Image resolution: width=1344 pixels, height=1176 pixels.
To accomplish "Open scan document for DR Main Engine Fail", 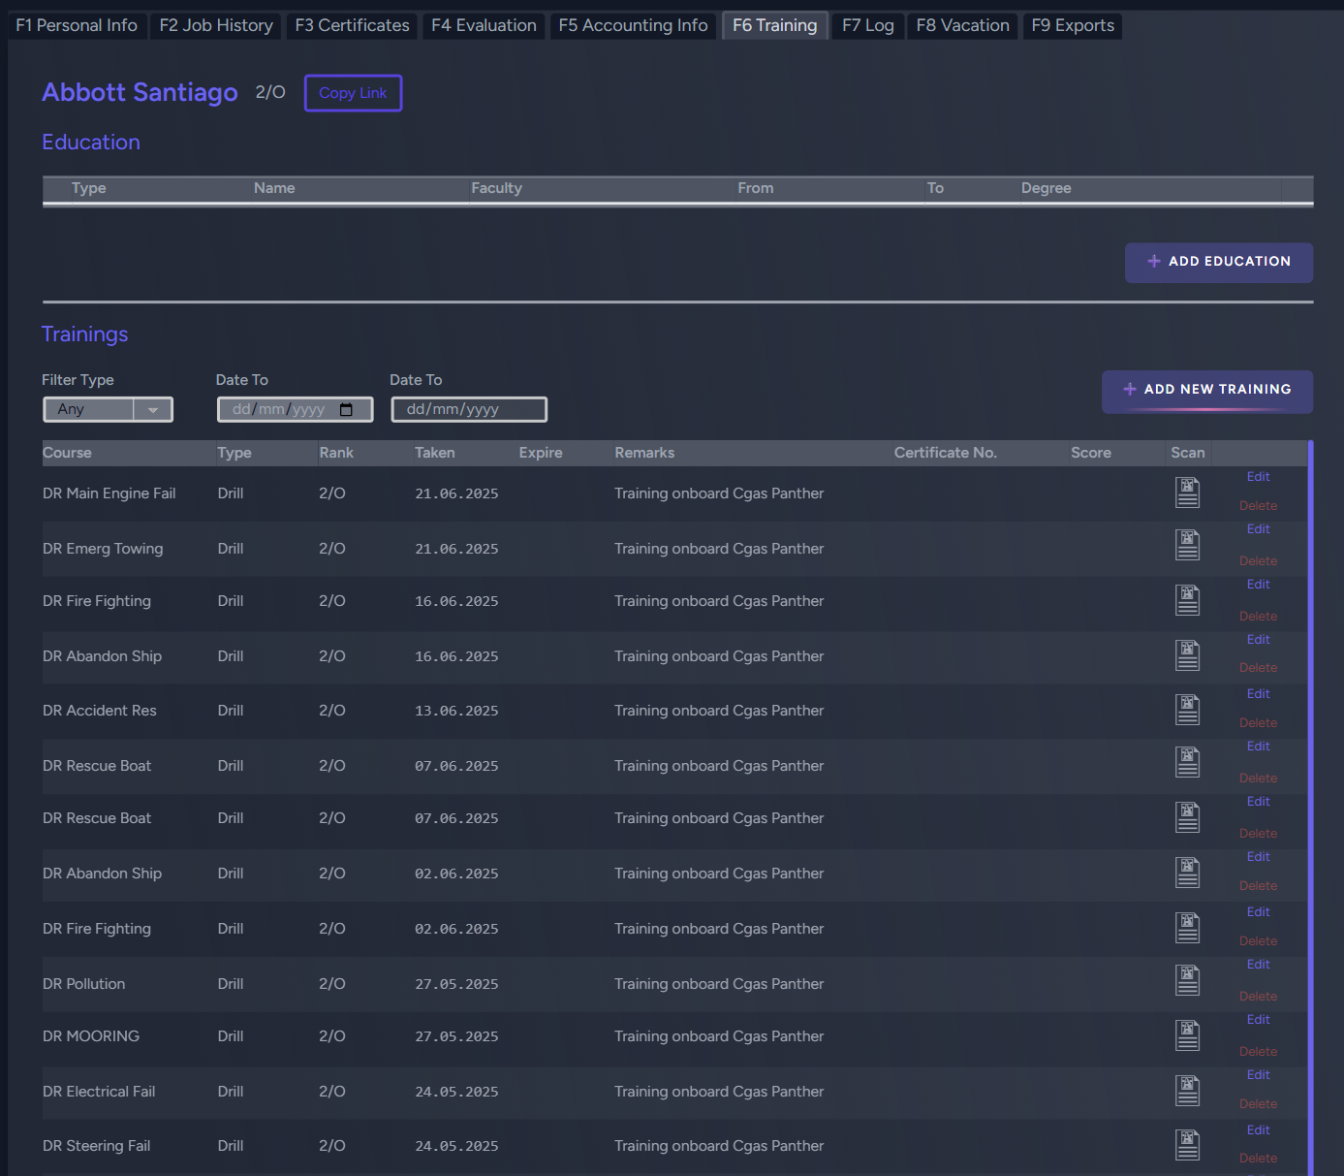I will point(1187,493).
